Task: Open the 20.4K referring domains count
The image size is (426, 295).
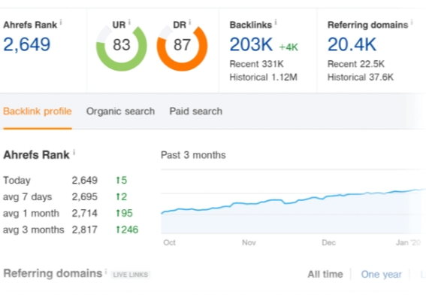Action: (352, 44)
